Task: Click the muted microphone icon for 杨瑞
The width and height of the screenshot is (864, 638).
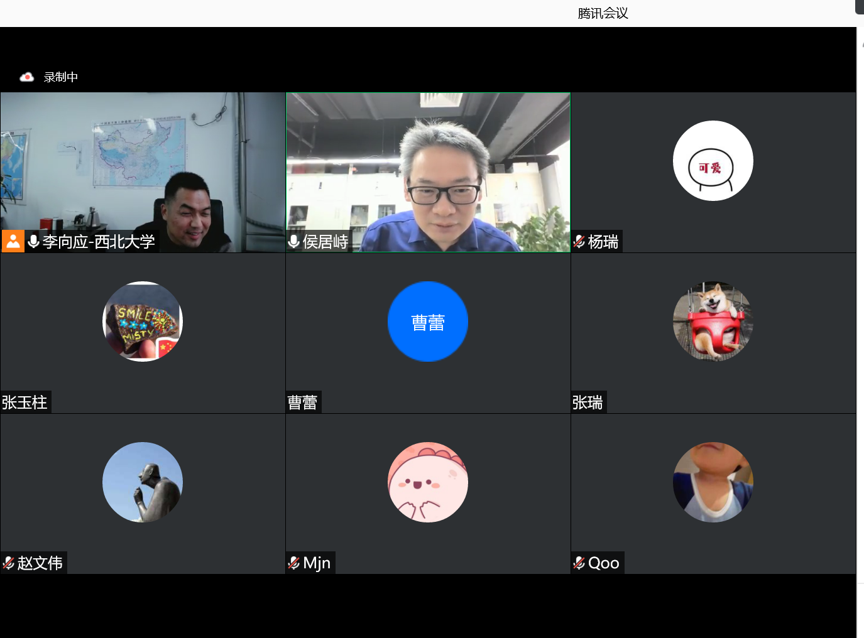Action: tap(579, 242)
